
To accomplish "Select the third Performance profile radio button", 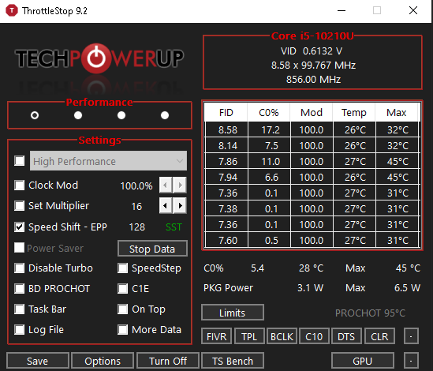I will point(121,115).
